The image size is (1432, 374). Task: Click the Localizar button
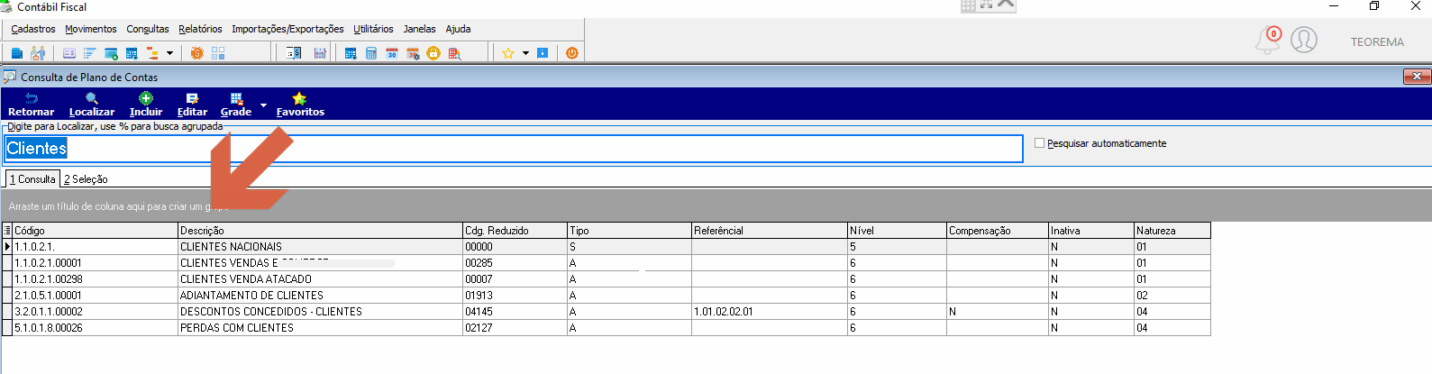tap(92, 105)
